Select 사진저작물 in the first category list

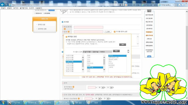pos(70,65)
